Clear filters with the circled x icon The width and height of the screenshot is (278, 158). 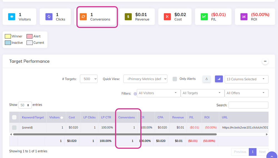135,94
